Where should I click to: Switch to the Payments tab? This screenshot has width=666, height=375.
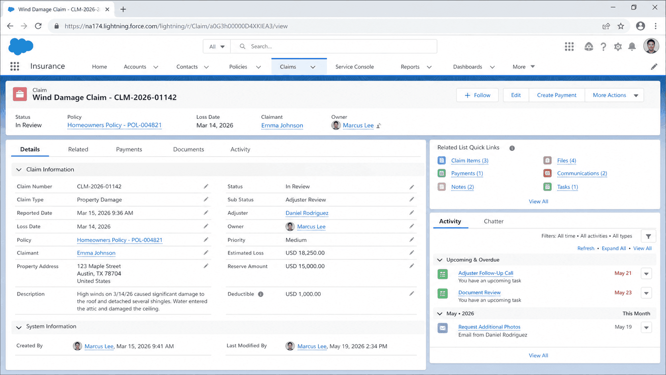point(129,149)
